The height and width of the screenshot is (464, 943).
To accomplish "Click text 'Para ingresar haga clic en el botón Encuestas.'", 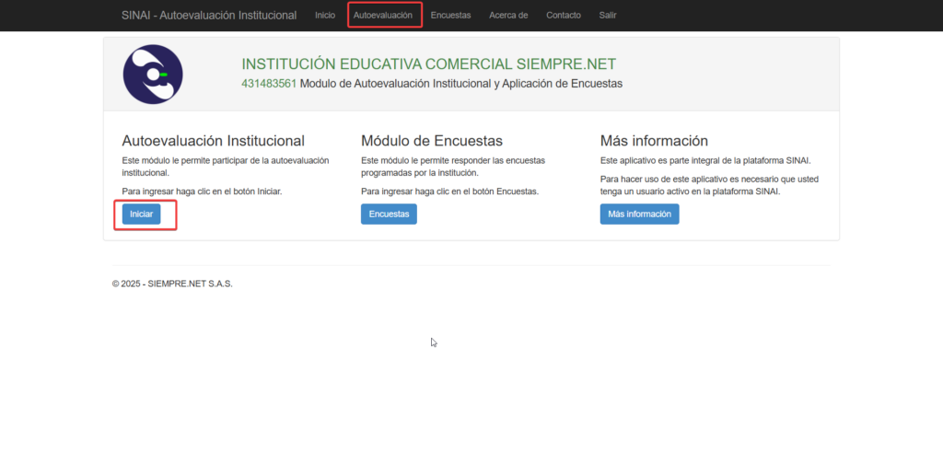I will coord(449,191).
